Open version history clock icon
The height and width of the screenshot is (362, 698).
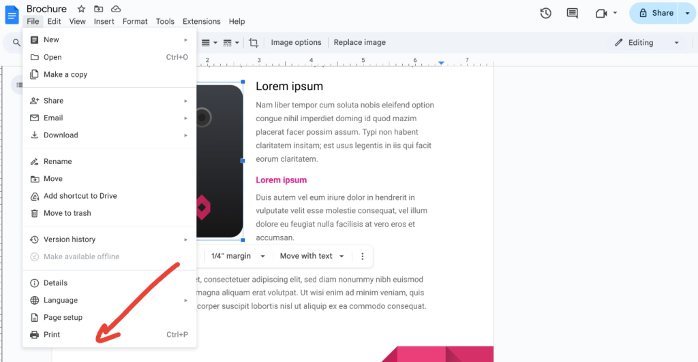click(x=545, y=13)
